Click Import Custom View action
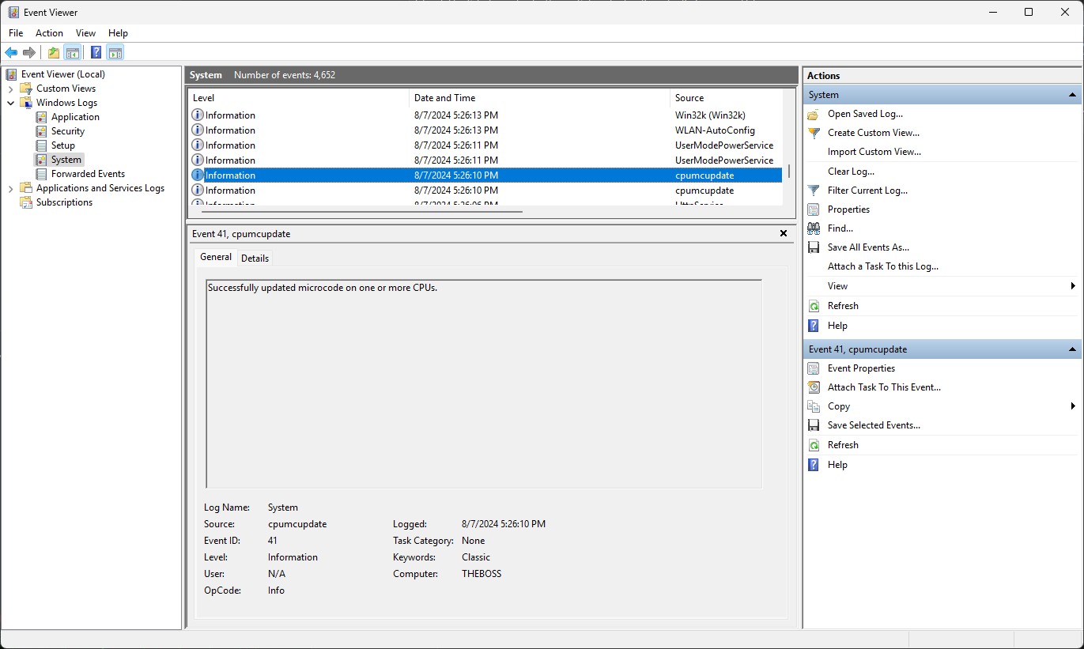This screenshot has width=1084, height=649. tap(874, 152)
